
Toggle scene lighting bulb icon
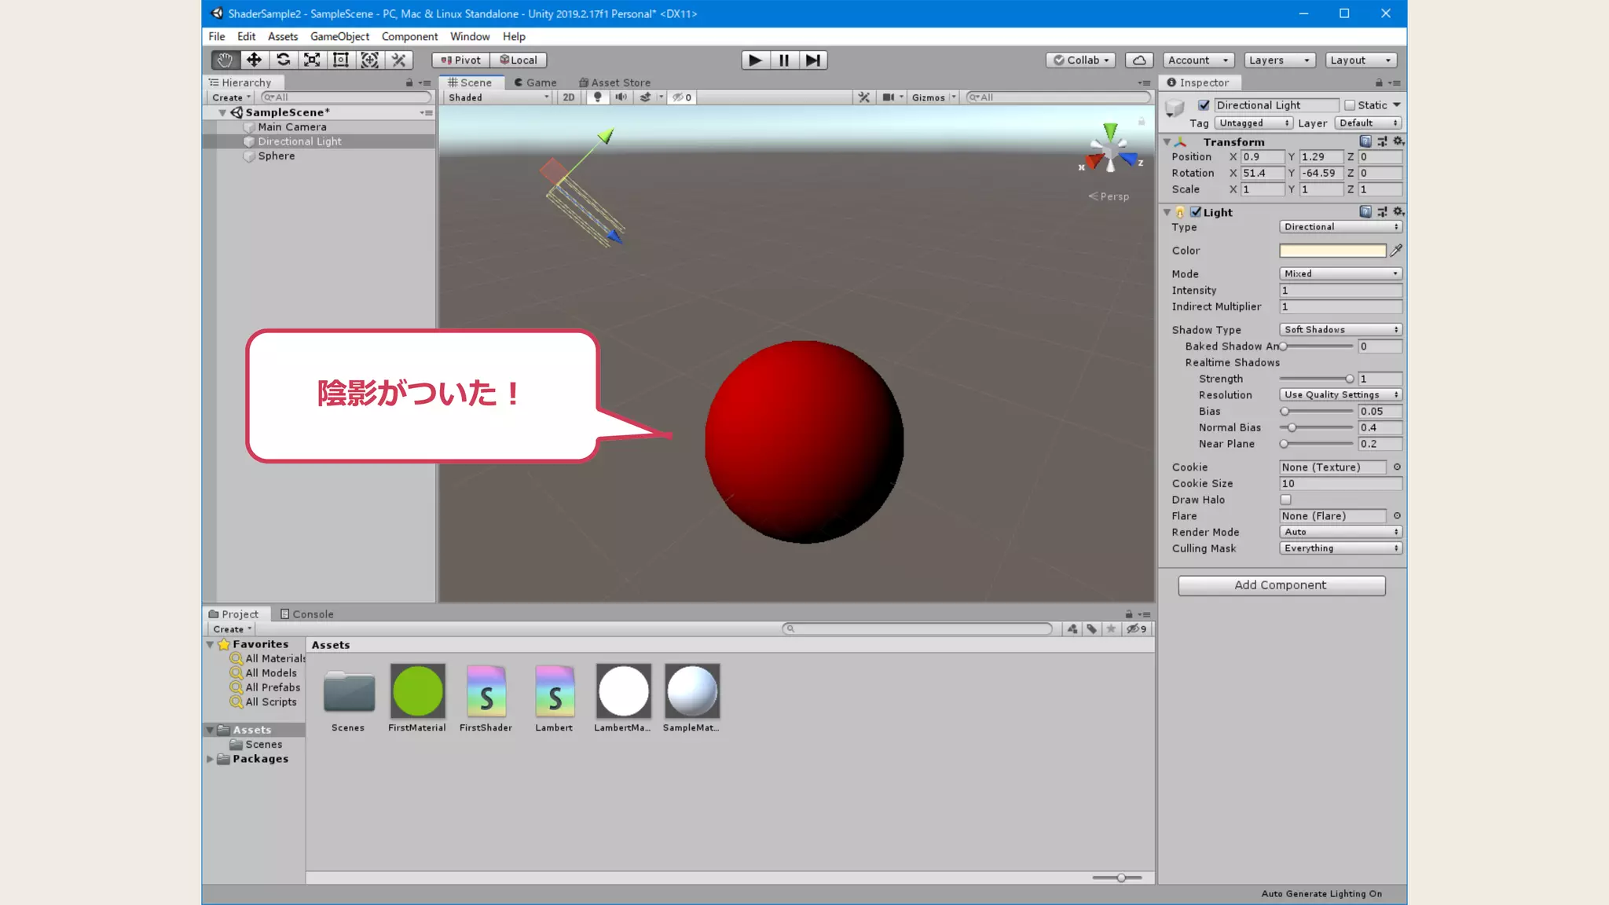(598, 97)
